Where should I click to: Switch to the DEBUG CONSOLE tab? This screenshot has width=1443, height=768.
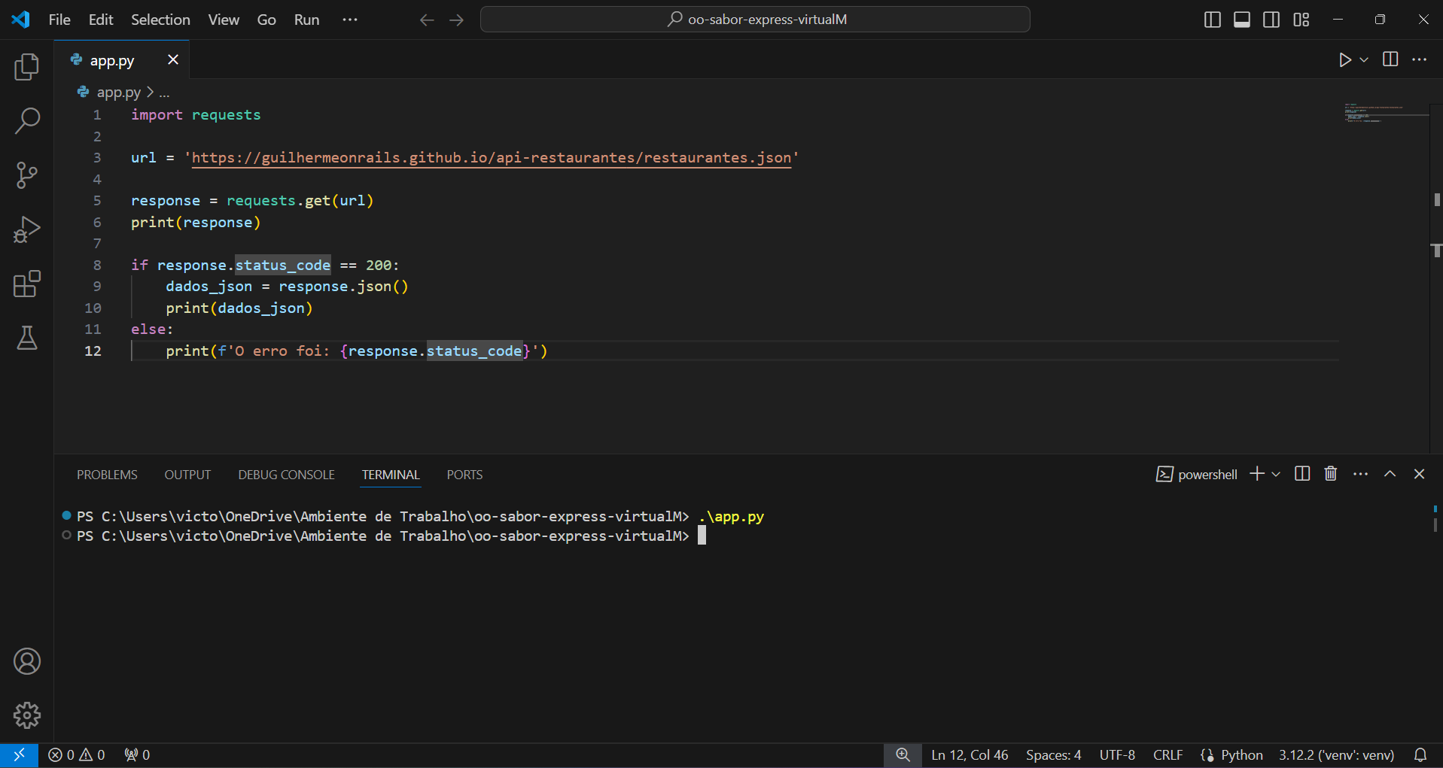(286, 475)
